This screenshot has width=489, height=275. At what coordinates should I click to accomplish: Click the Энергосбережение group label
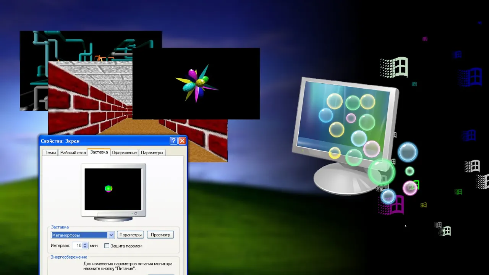click(69, 257)
